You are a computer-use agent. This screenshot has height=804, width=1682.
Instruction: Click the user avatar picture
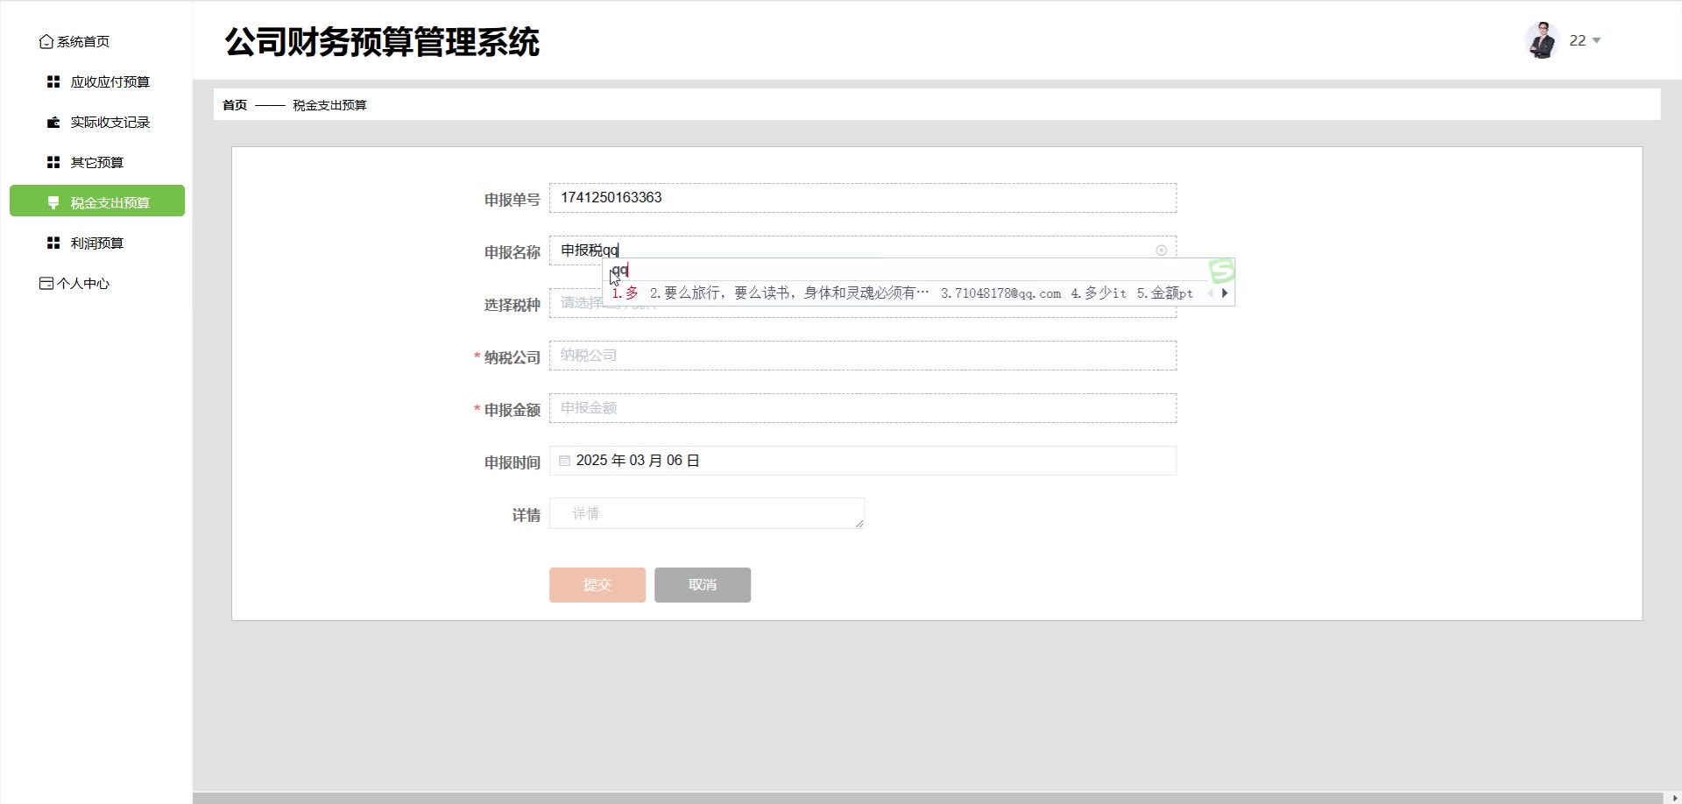[x=1542, y=40]
